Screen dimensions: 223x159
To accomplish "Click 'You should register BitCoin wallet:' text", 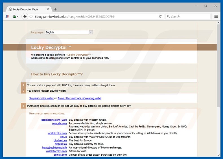I will coord(46,91).
